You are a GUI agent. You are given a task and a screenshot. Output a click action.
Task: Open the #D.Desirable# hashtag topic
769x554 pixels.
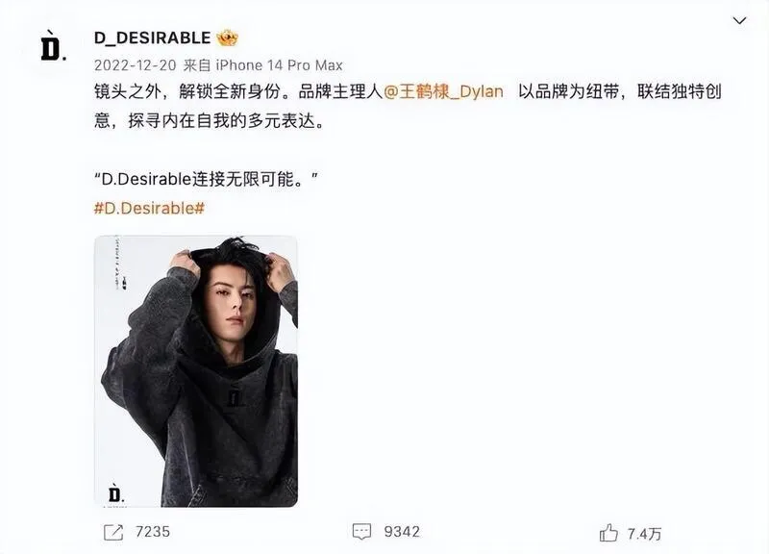click(149, 208)
